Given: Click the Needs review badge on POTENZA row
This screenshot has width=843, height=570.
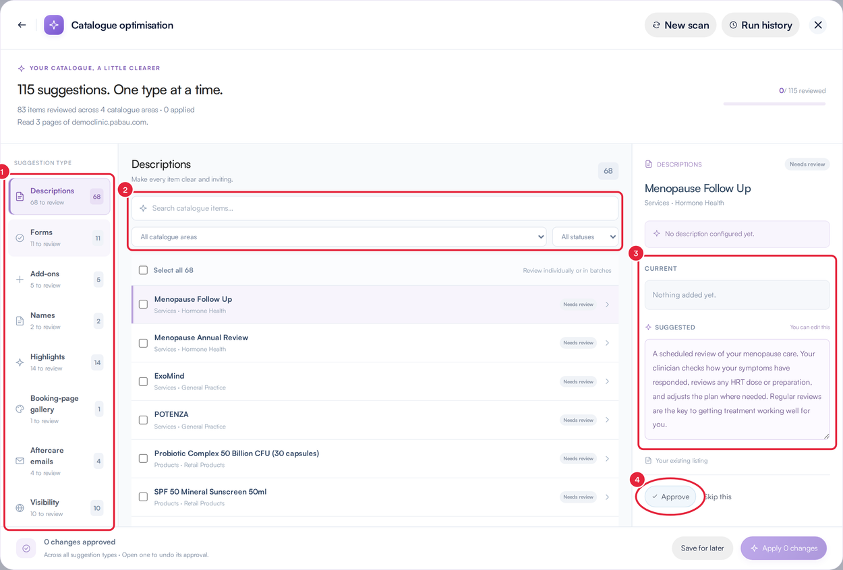Looking at the screenshot, I should point(578,420).
